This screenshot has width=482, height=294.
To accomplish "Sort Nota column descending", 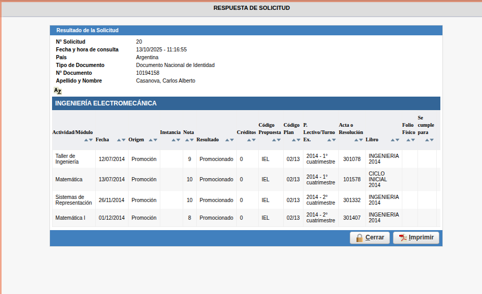I will [191, 140].
